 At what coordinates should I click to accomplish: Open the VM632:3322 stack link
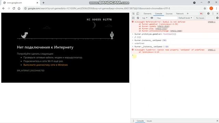click(x=161, y=29)
